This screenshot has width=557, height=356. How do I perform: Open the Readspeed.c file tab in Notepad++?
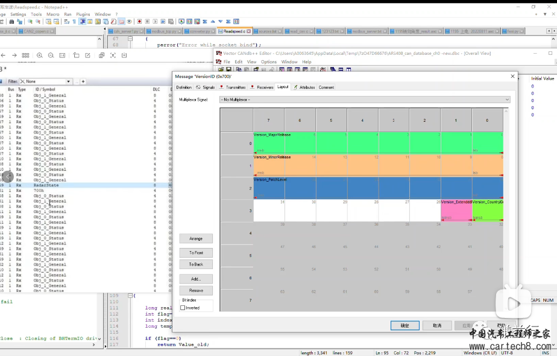tap(234, 31)
